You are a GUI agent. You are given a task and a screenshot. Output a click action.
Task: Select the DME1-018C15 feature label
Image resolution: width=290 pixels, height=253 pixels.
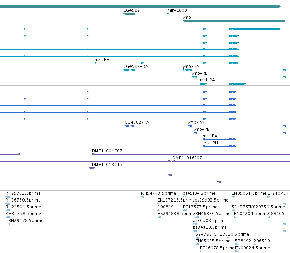[x=107, y=165]
